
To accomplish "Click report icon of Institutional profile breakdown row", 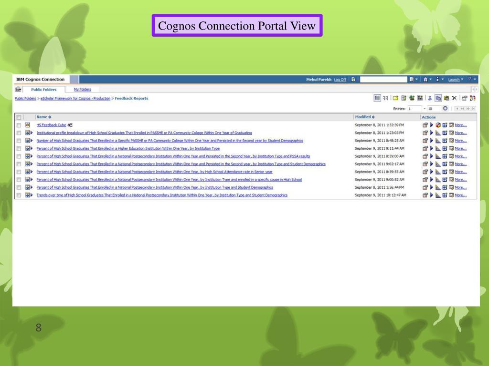I will (28, 133).
